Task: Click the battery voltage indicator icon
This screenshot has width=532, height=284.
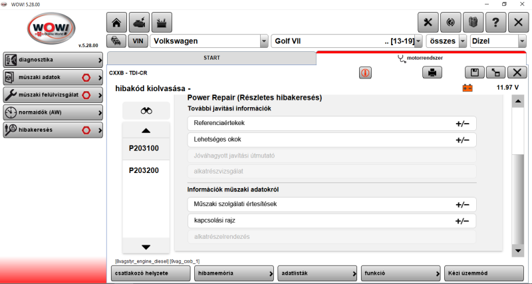Action: [467, 88]
